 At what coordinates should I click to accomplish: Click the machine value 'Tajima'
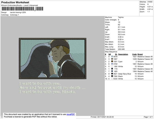pos(121,17)
